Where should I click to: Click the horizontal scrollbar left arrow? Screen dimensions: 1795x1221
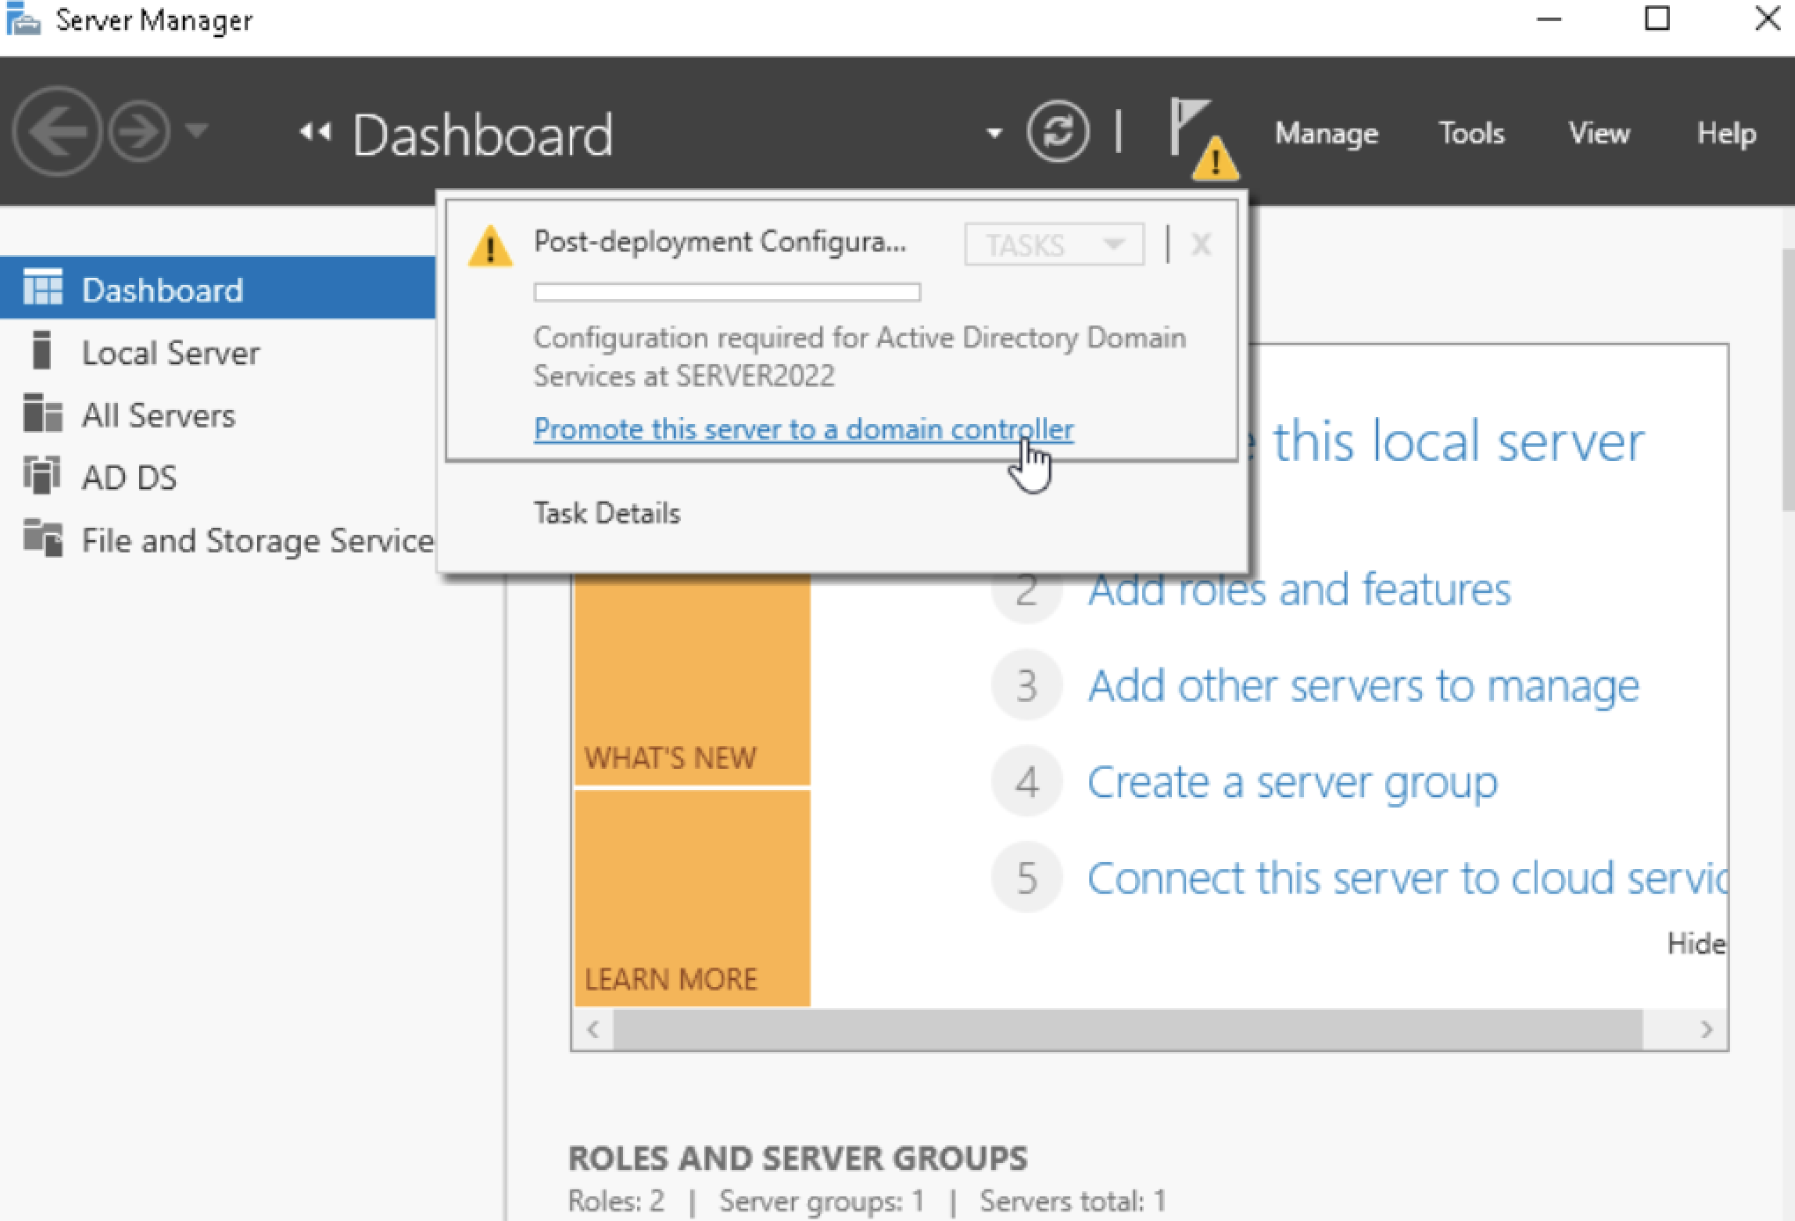click(x=593, y=1029)
